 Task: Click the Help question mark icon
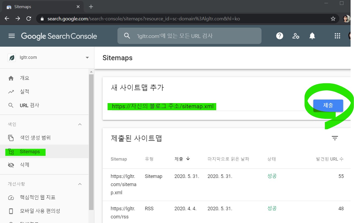[x=279, y=36]
